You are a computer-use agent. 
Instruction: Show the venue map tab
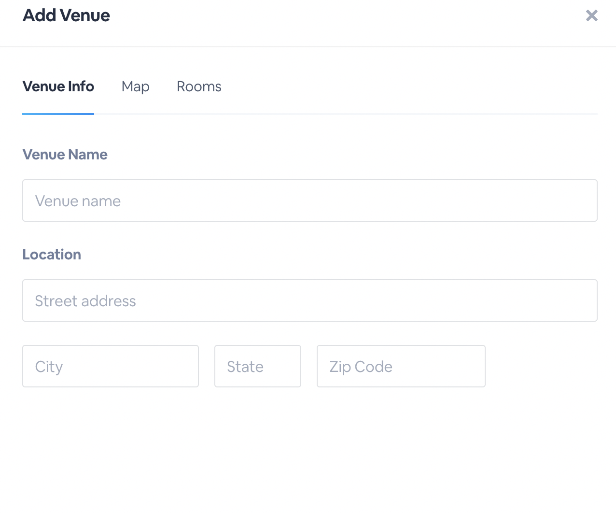(136, 86)
